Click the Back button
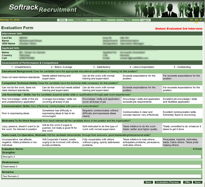Screen dimensions: 205x187 click(148, 182)
